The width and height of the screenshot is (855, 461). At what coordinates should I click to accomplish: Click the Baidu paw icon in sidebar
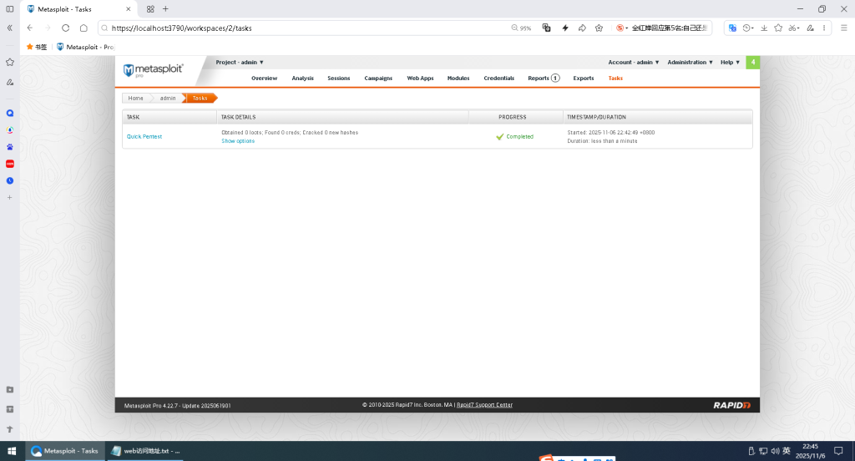click(10, 147)
